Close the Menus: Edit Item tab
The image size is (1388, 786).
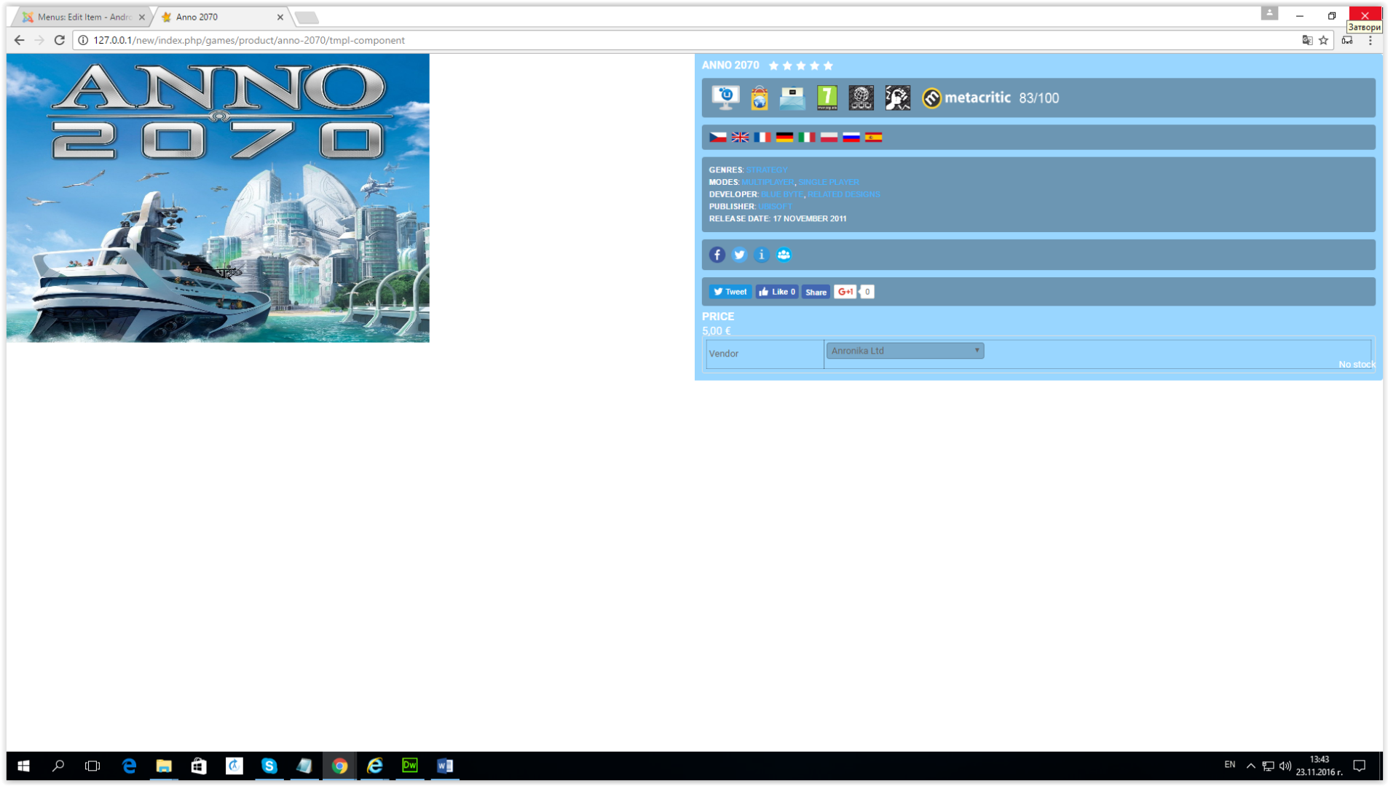click(141, 17)
